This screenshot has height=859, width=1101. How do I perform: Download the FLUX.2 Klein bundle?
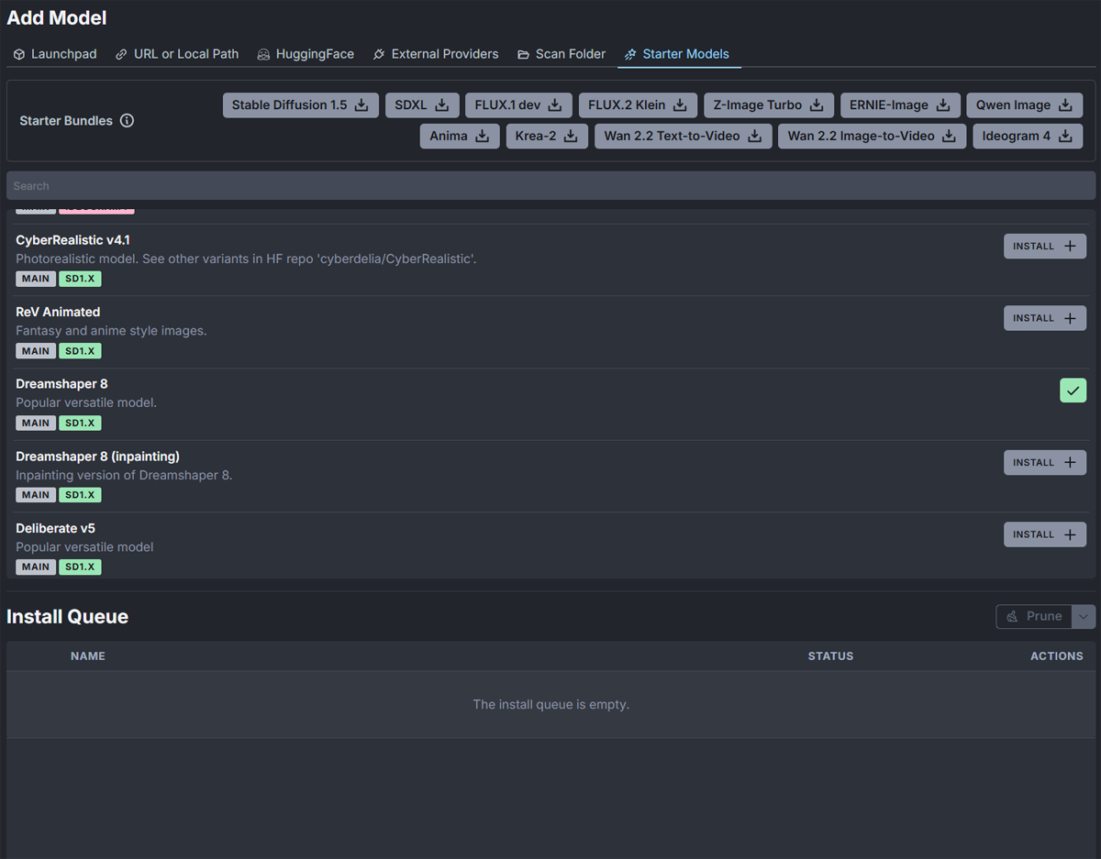click(638, 105)
